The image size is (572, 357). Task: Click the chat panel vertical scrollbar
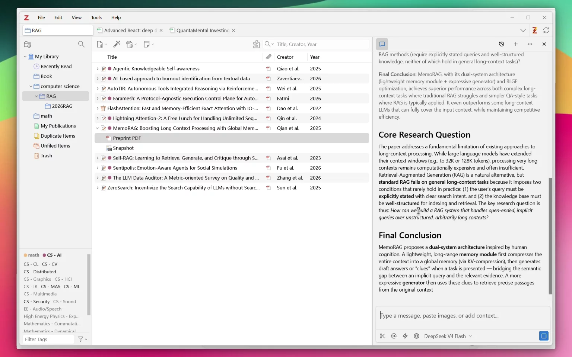click(550, 236)
